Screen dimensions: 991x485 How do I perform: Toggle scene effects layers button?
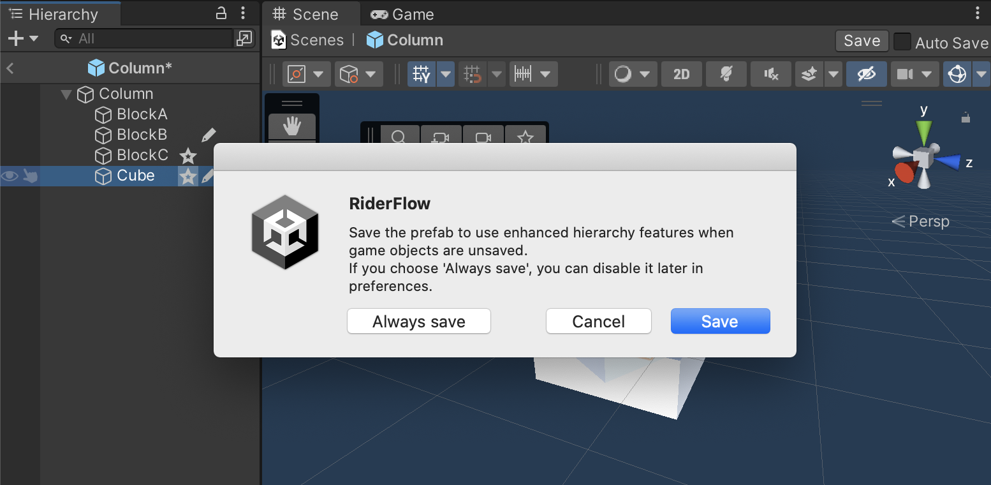click(809, 74)
